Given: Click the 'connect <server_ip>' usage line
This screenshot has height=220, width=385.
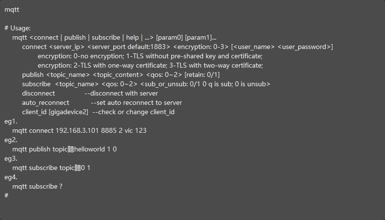Looking at the screenshot, I should tap(178, 47).
